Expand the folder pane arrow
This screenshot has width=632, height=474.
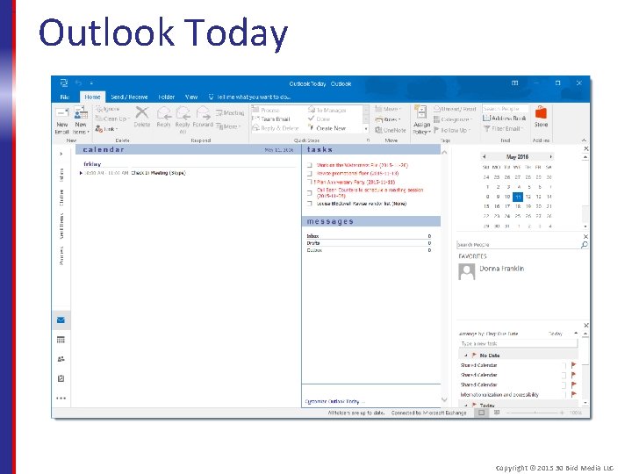(61, 154)
